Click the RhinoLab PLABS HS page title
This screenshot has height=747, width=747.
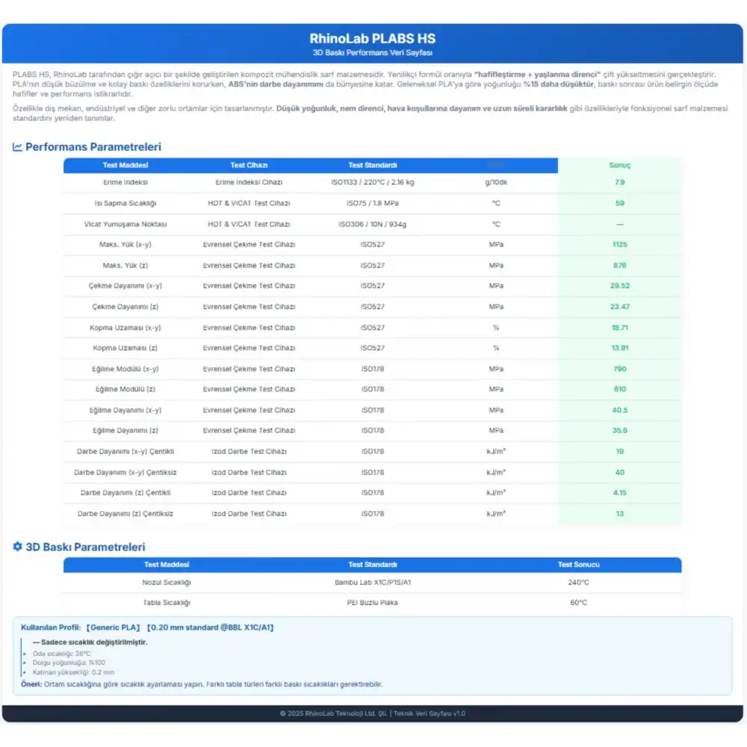point(372,39)
